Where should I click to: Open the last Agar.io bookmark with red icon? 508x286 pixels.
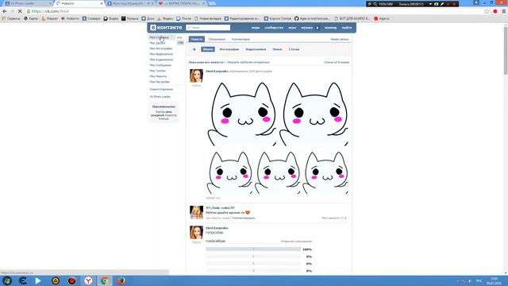(382, 18)
